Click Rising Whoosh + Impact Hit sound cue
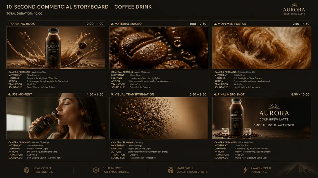The image size is (318, 178). pos(143,158)
